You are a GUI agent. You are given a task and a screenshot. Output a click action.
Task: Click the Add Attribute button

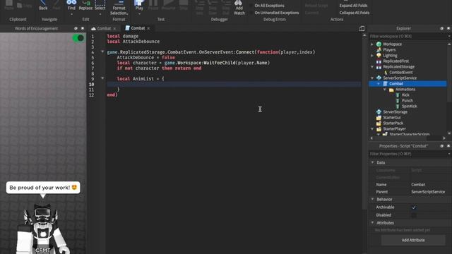click(413, 240)
